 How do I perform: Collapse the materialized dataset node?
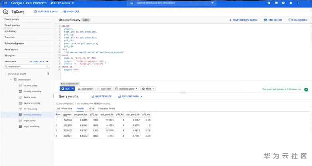(11, 80)
